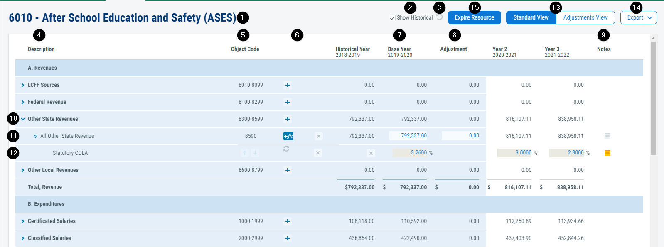The height and width of the screenshot is (247, 664).
Task: Expand the Federal Revenue row
Action: pyautogui.click(x=23, y=102)
